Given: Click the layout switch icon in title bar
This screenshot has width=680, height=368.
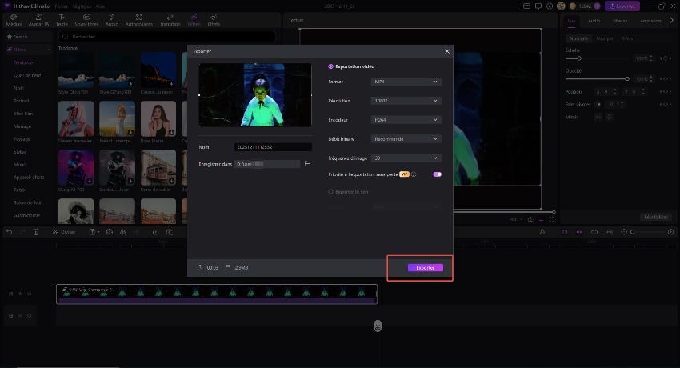Looking at the screenshot, I should coord(526,6).
